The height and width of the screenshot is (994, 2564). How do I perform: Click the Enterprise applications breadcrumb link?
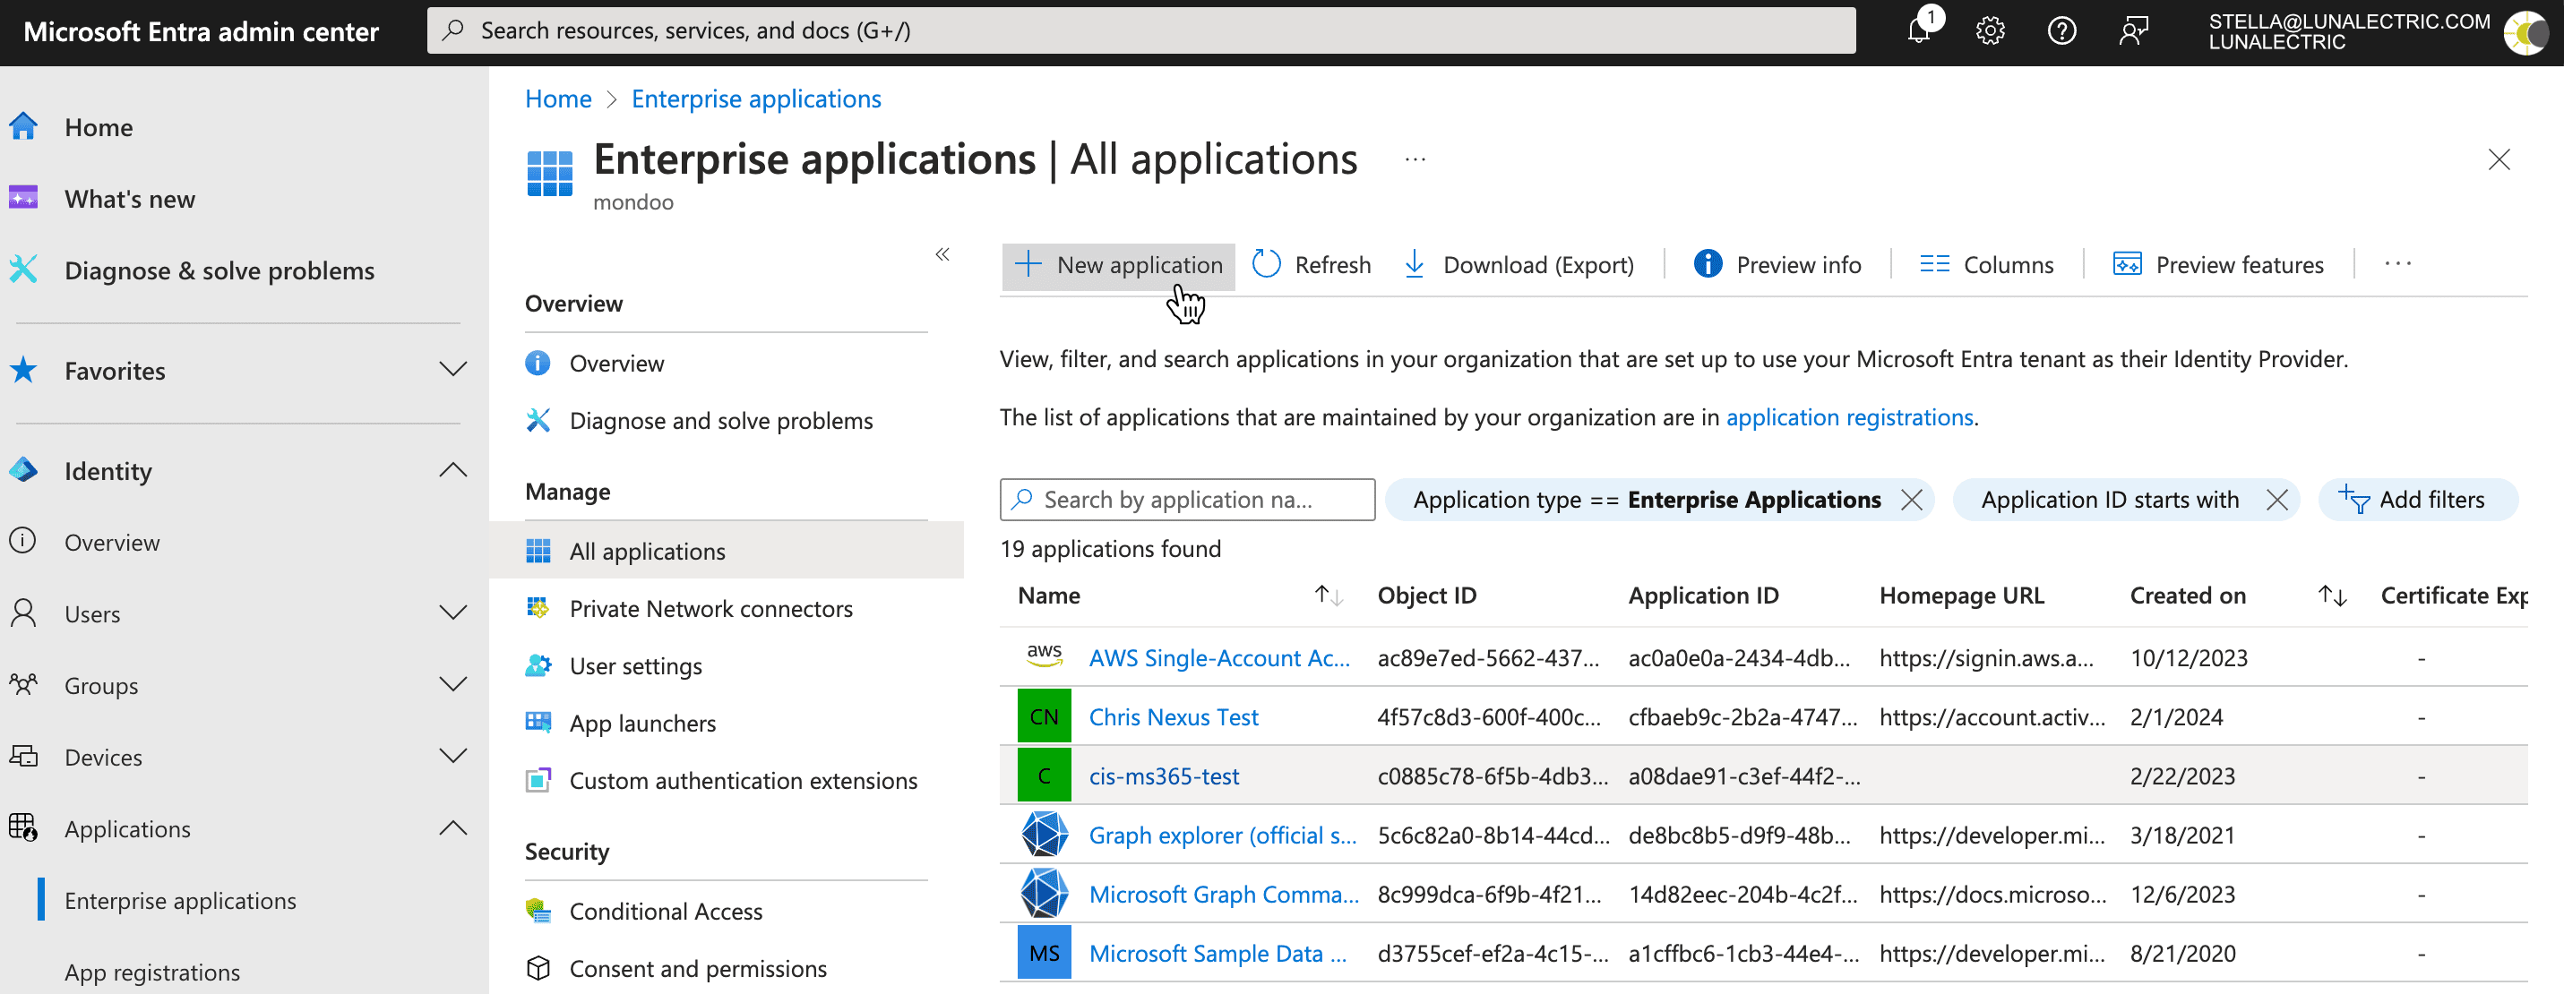pos(755,99)
